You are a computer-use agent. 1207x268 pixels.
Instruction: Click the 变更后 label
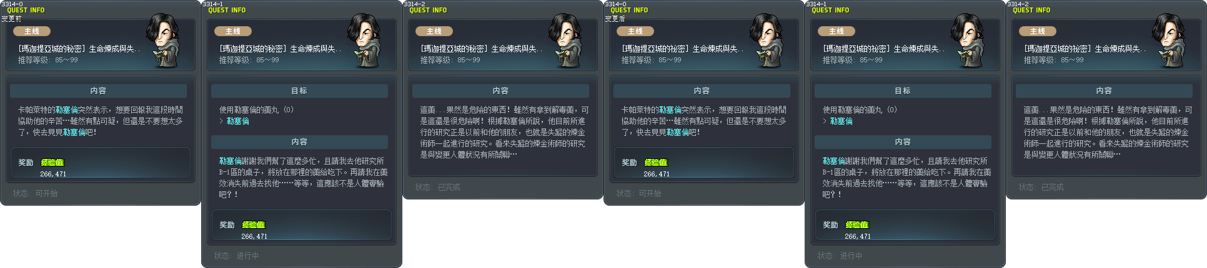615,19
